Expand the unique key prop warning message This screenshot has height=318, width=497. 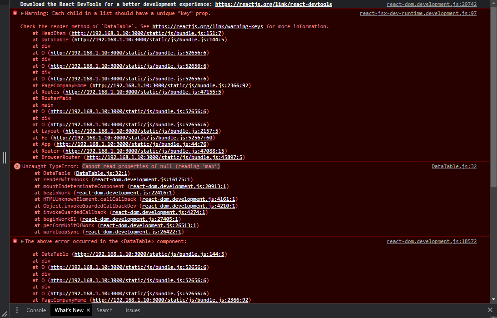point(23,13)
